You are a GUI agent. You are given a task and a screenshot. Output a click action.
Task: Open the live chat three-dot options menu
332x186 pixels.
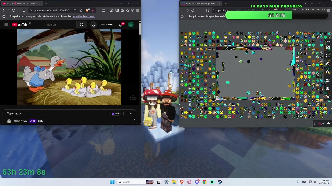coord(124,114)
